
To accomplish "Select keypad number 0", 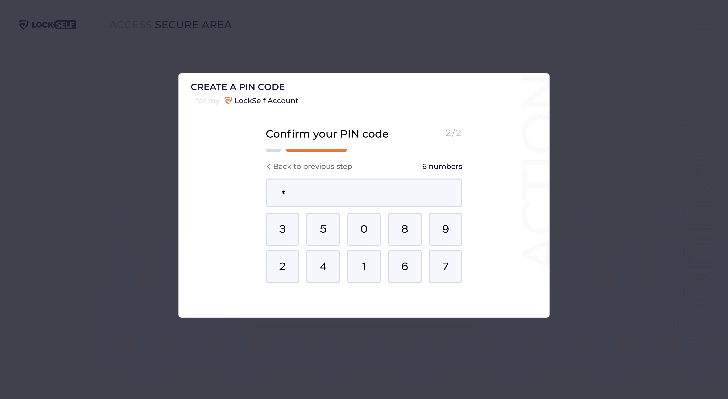I will click(x=364, y=229).
